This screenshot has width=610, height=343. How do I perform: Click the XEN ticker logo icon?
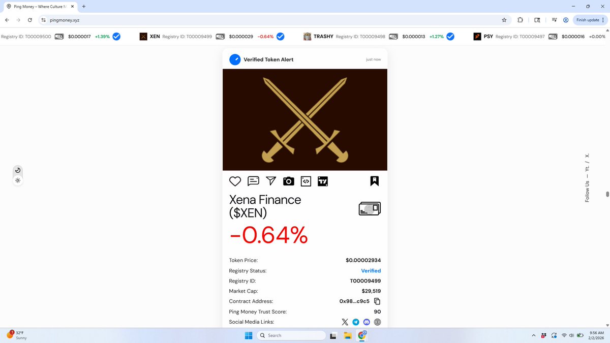tap(143, 37)
